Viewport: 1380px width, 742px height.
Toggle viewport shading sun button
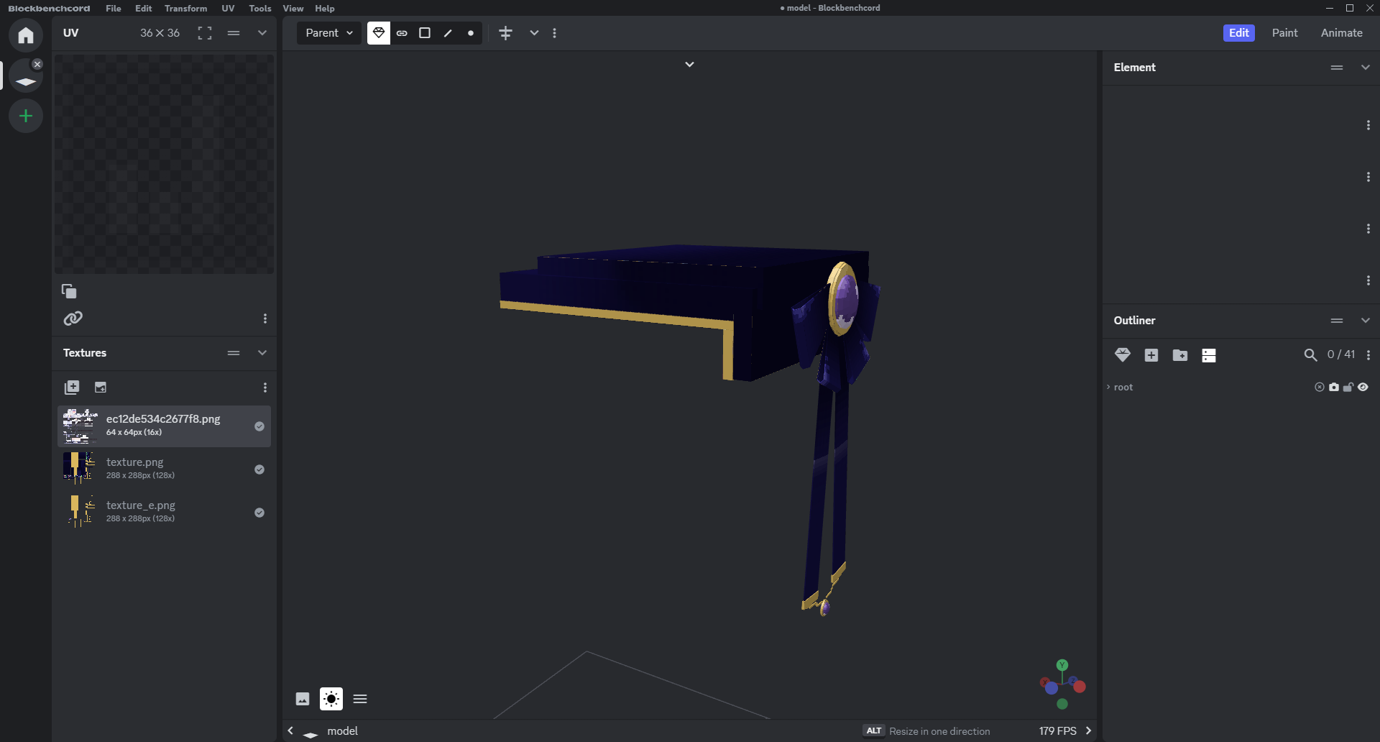pyautogui.click(x=331, y=699)
